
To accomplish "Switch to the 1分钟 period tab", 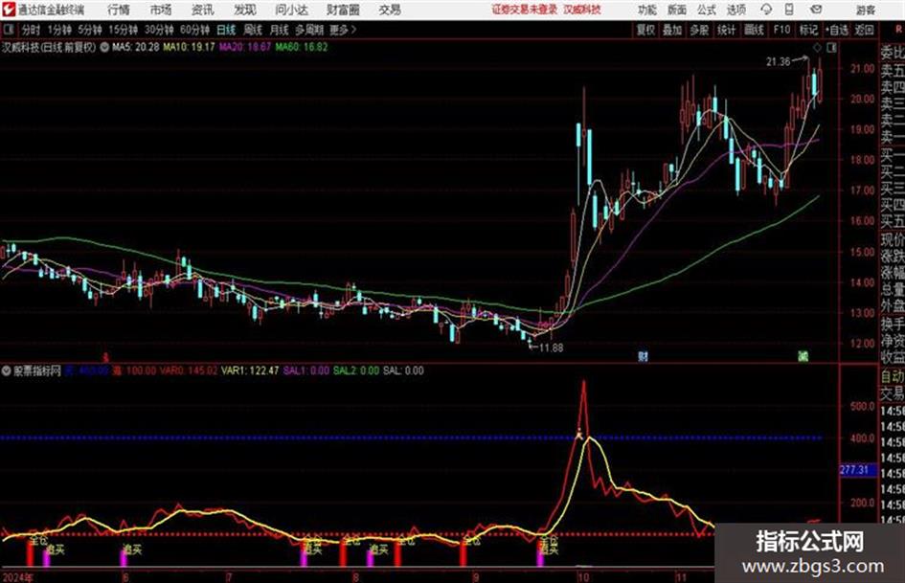I will click(58, 30).
